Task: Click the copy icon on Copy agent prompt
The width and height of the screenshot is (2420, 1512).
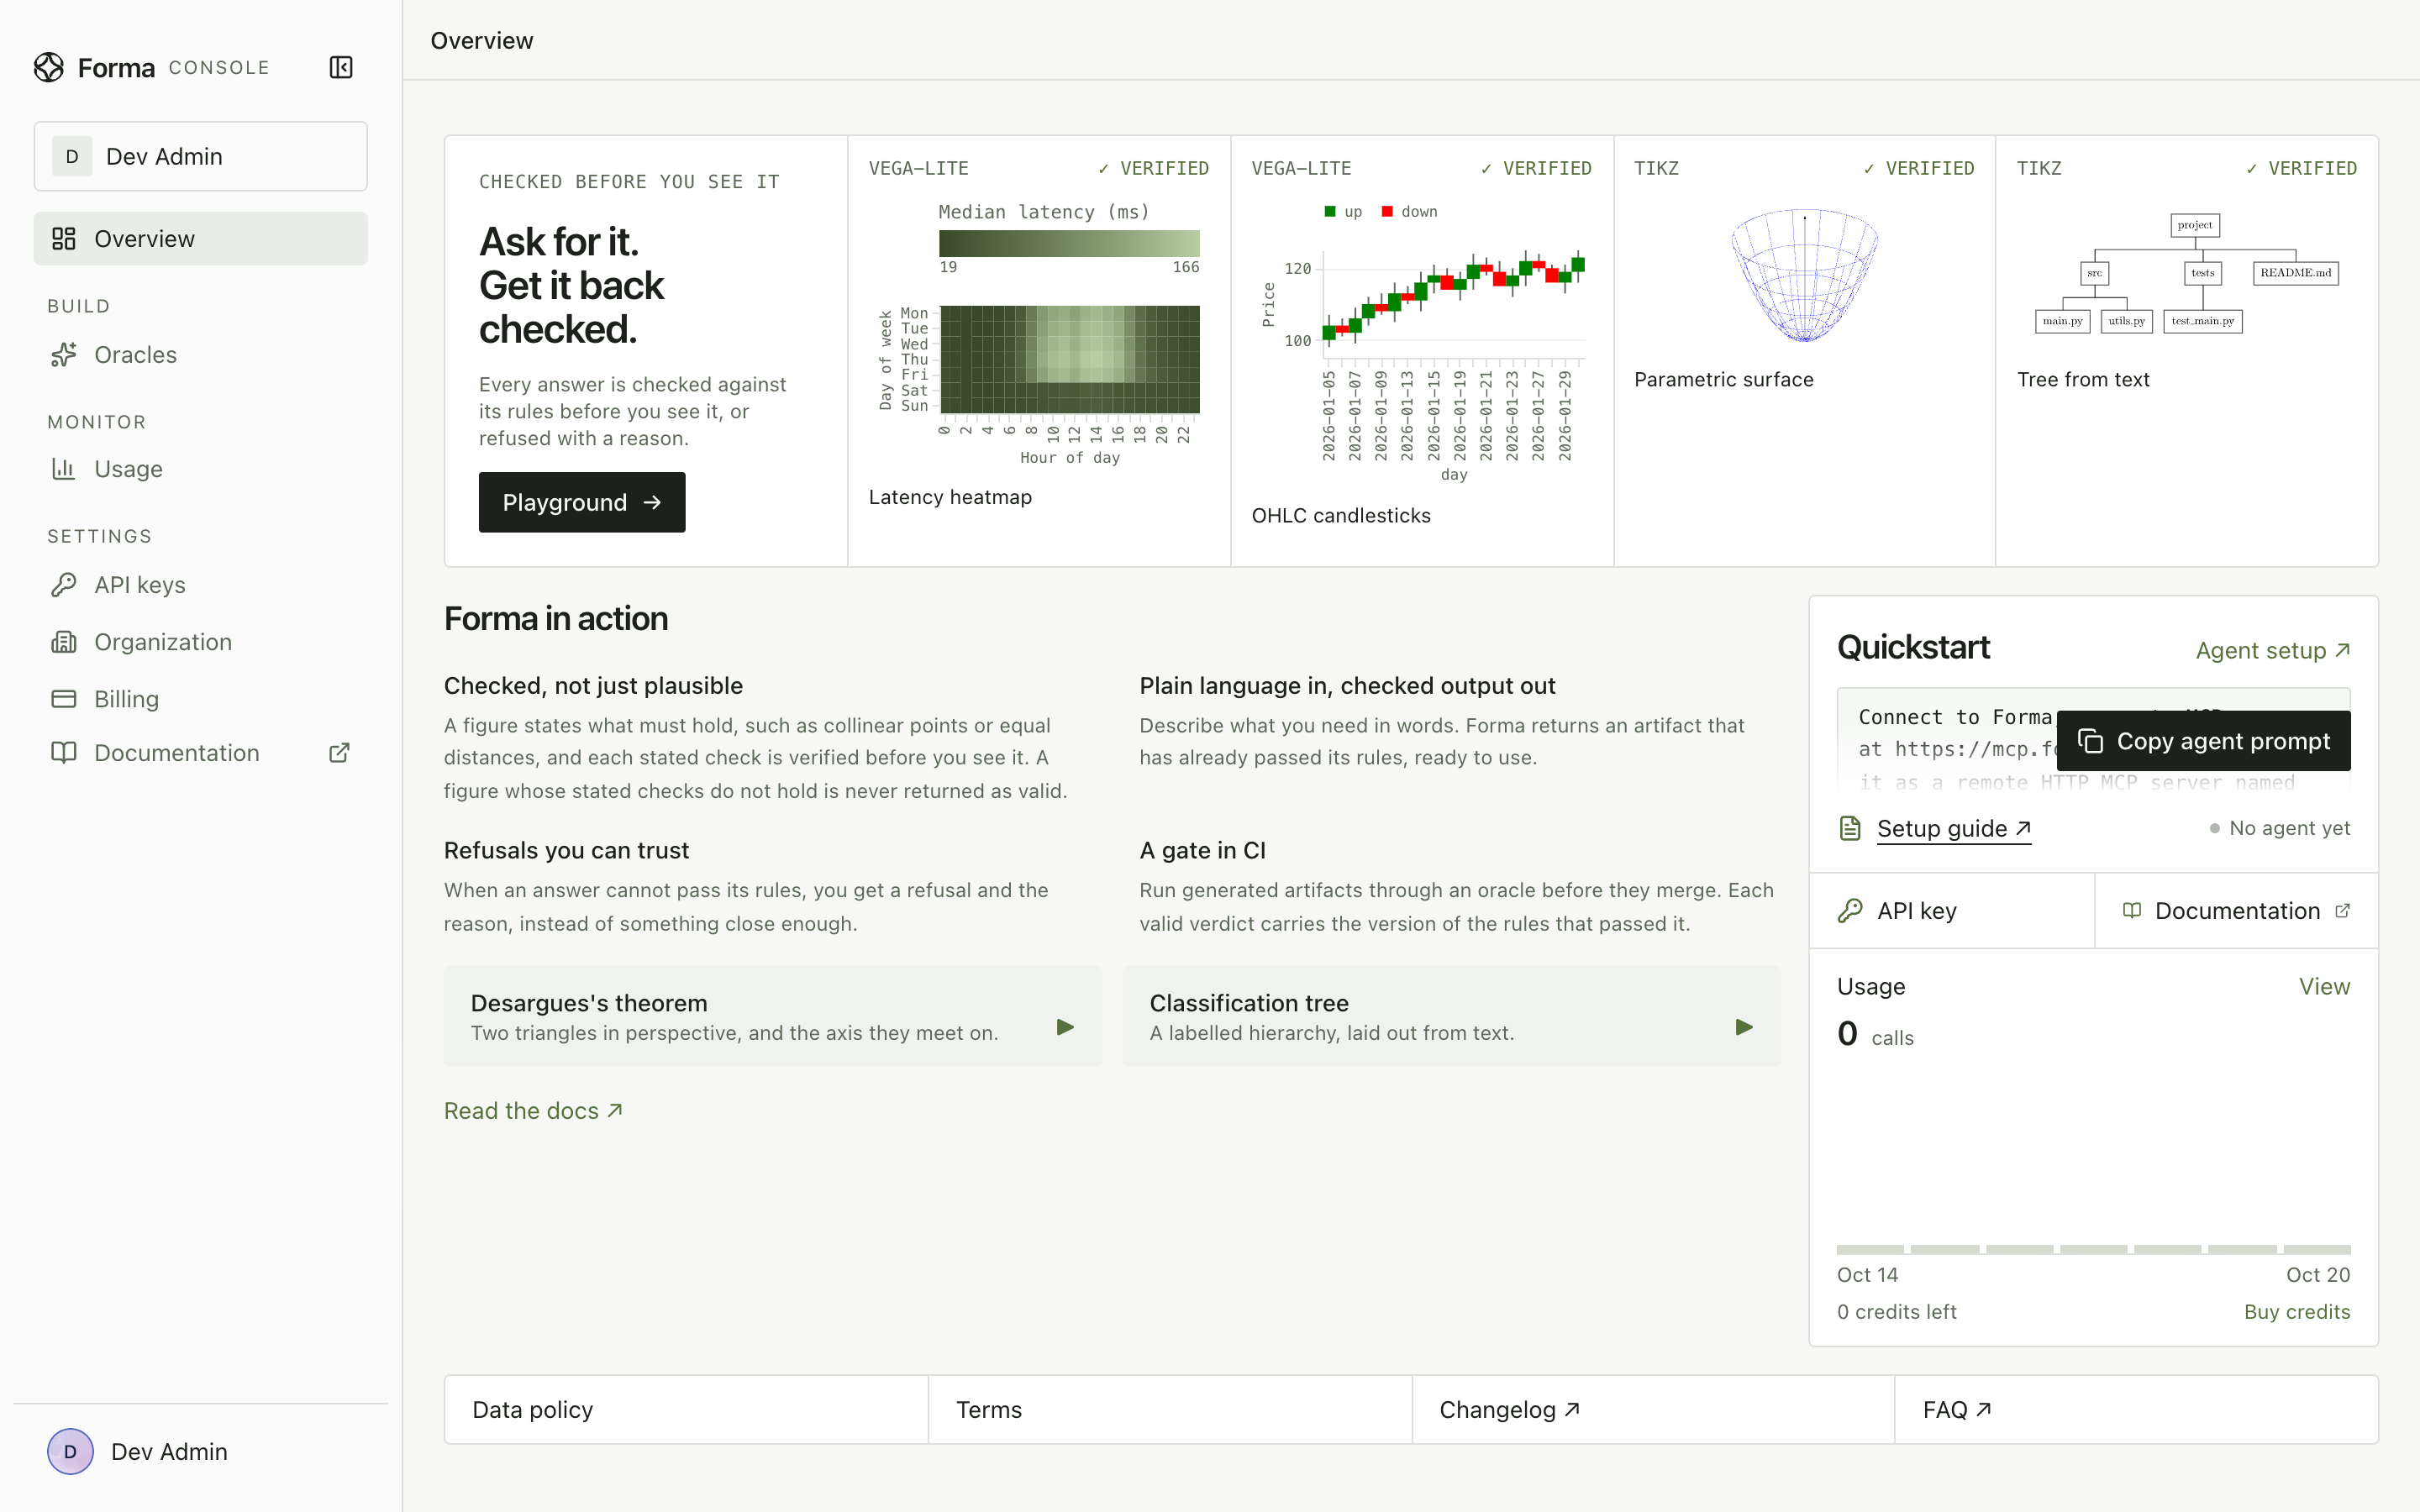Action: (2090, 741)
